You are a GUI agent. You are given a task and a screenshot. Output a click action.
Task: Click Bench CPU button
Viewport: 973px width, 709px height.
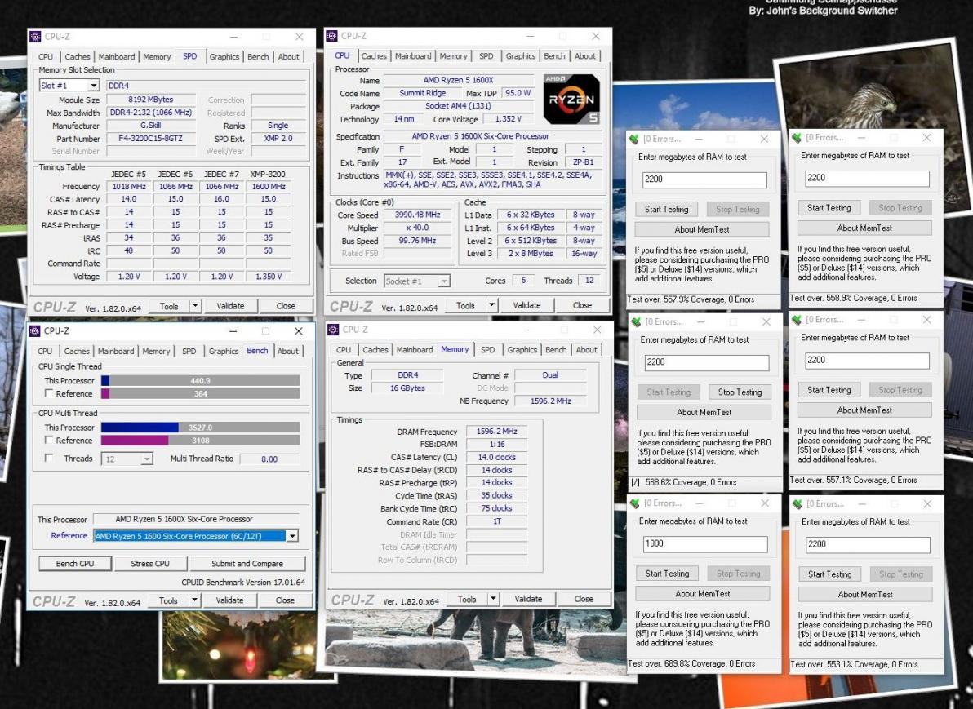tap(75, 564)
